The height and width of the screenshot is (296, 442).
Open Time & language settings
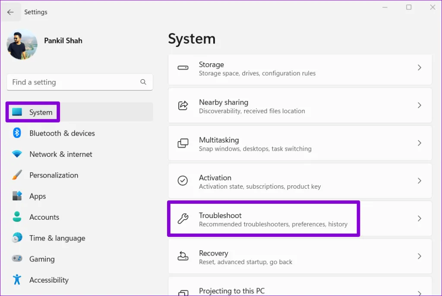[57, 238]
